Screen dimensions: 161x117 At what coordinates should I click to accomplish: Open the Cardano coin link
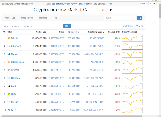coord(15,78)
